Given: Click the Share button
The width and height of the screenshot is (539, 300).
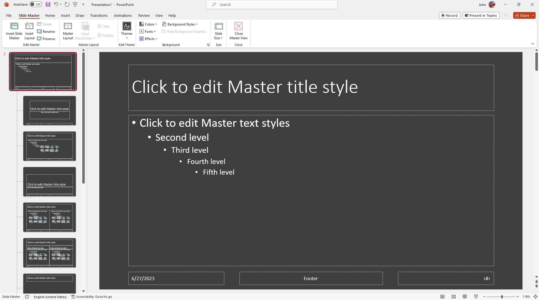Looking at the screenshot, I should (522, 16).
